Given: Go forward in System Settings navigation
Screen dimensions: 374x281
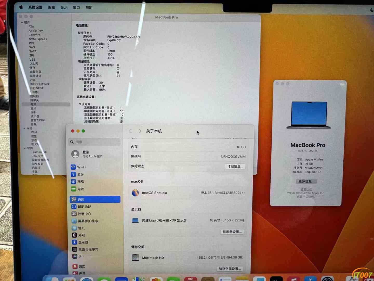Looking at the screenshot, I should click(x=140, y=131).
